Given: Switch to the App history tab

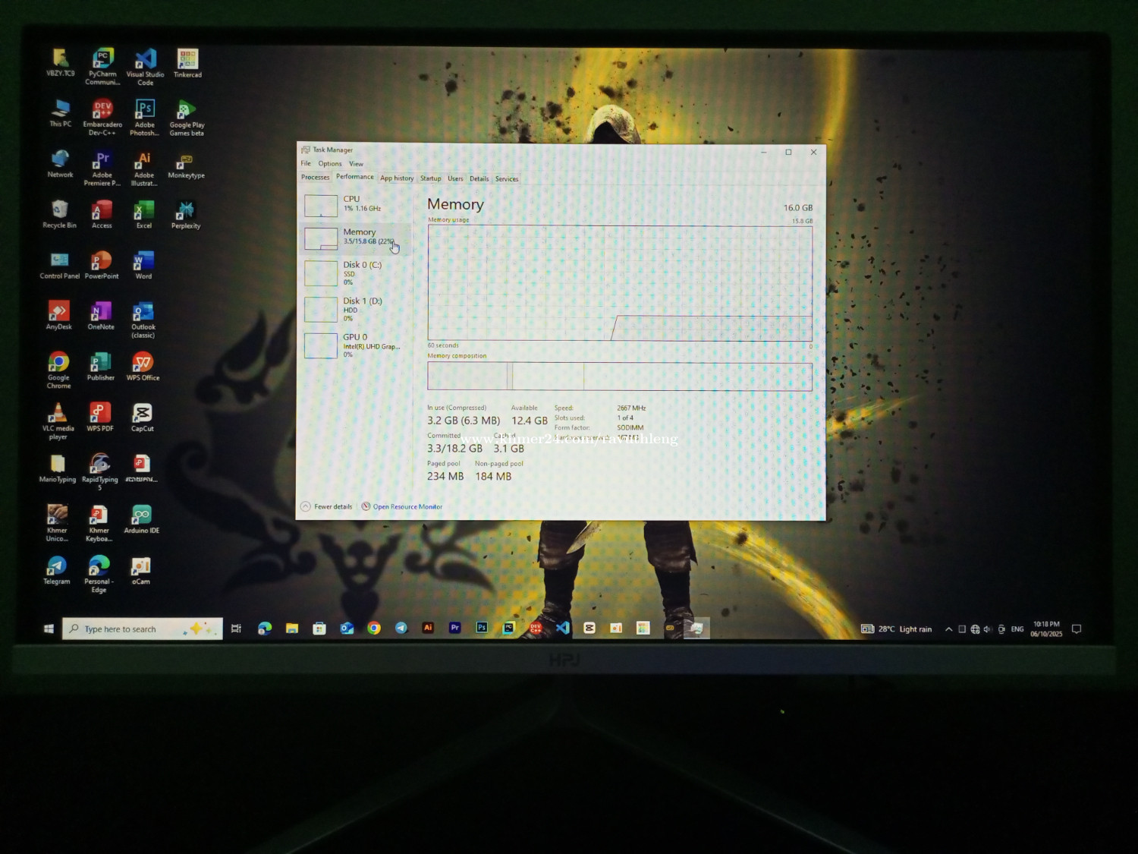Looking at the screenshot, I should click(x=397, y=178).
